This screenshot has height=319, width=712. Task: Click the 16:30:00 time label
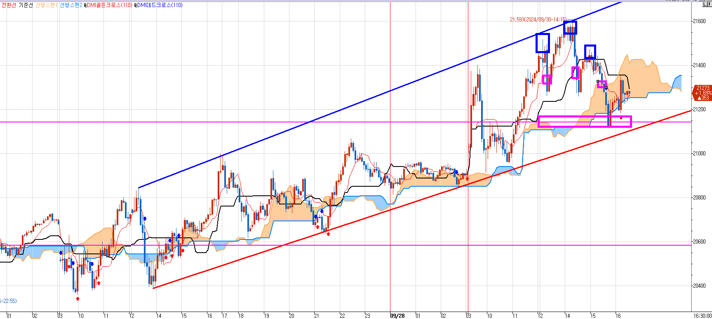click(x=702, y=316)
